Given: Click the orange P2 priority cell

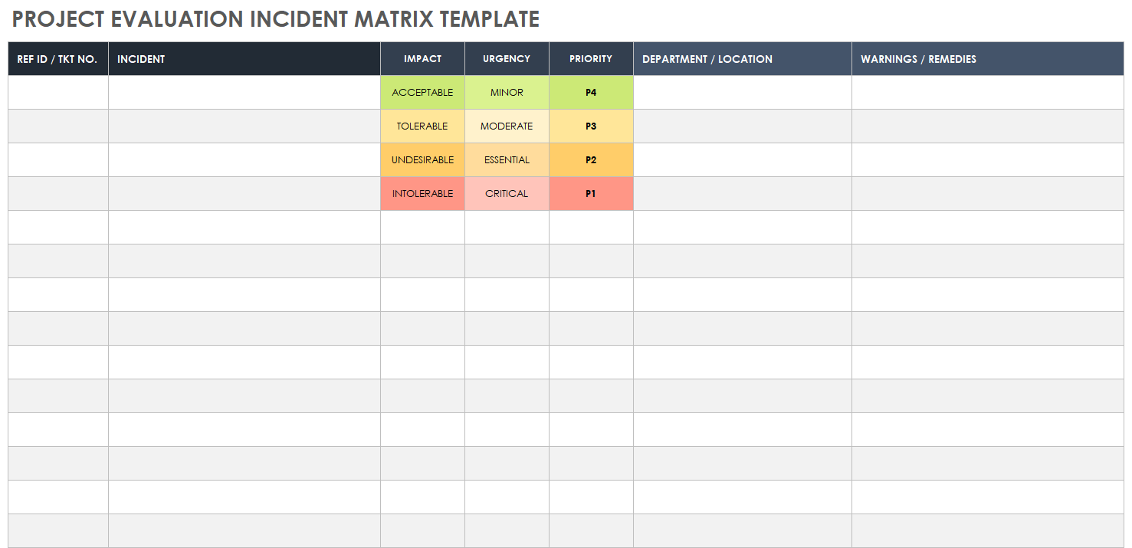Looking at the screenshot, I should click(591, 160).
